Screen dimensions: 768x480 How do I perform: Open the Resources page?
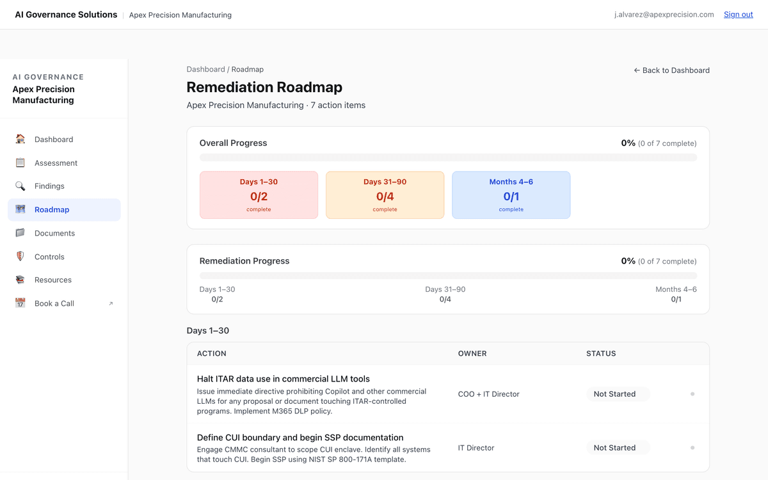click(x=64, y=280)
